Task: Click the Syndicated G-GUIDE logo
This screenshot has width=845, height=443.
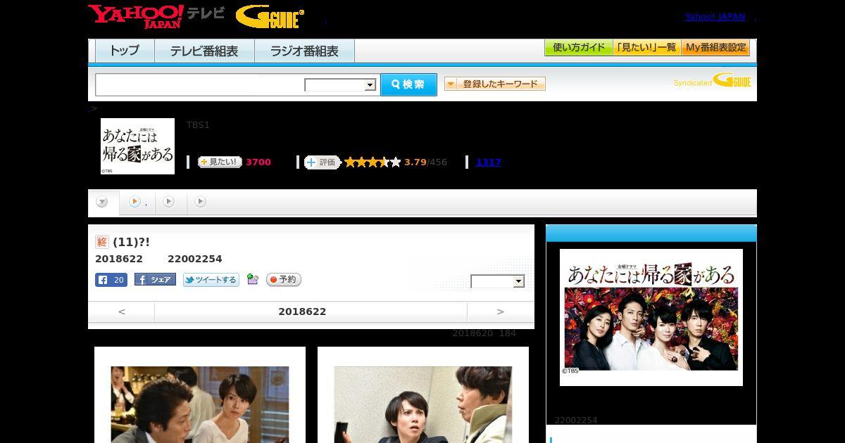Action: pyautogui.click(x=712, y=80)
